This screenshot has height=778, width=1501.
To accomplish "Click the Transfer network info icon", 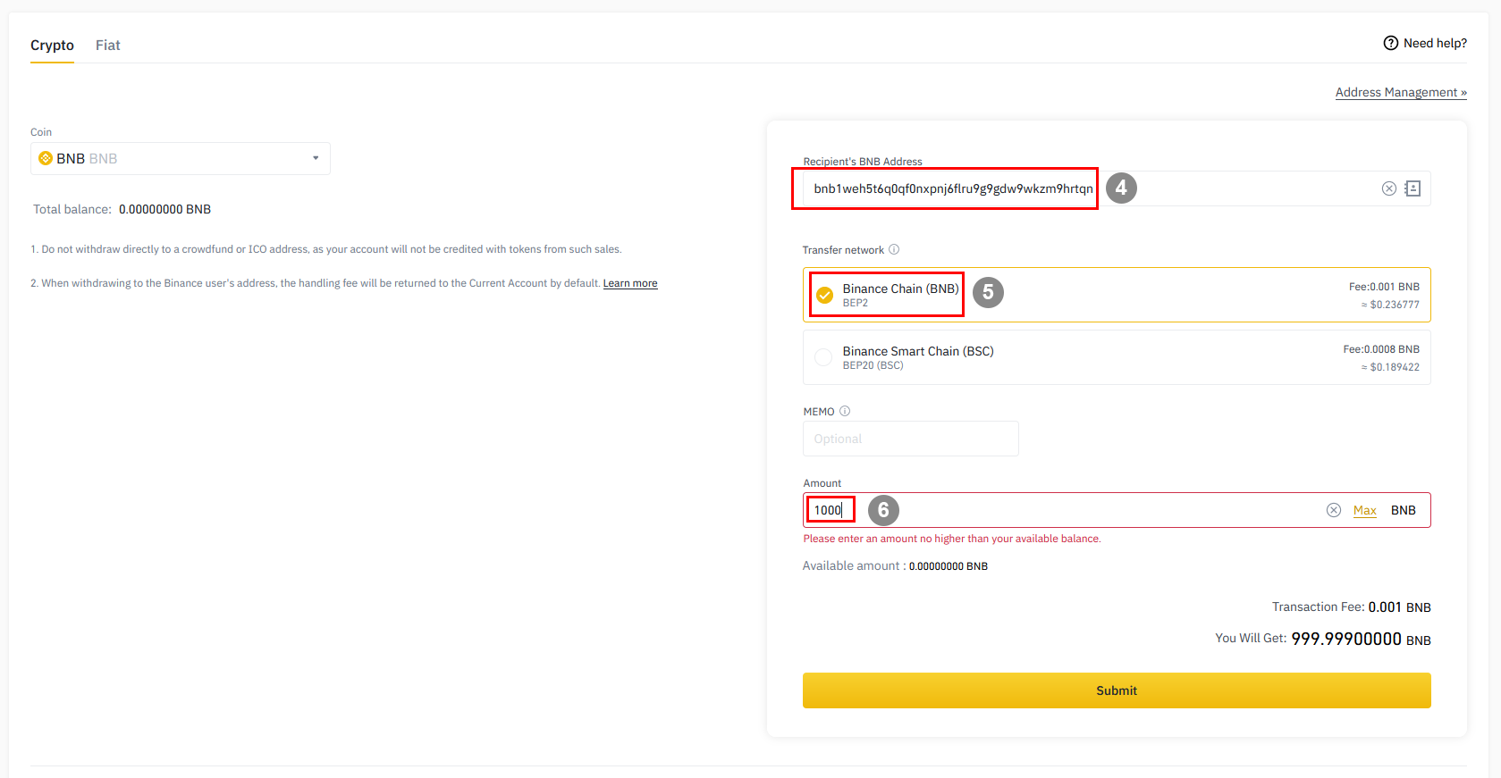I will 894,250.
